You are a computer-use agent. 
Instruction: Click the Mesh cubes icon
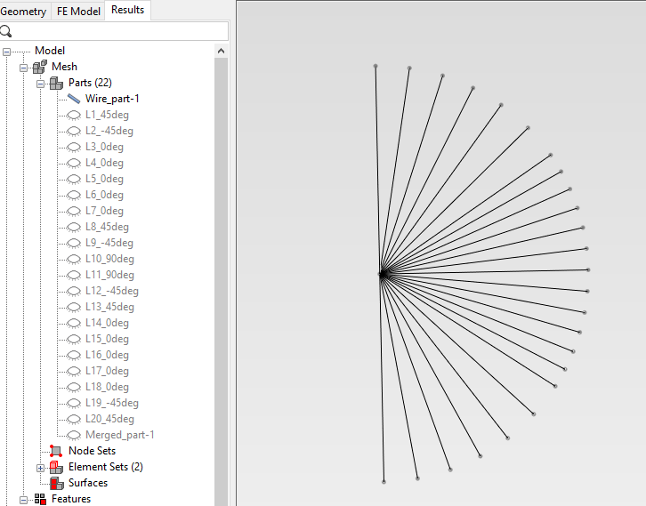40,67
